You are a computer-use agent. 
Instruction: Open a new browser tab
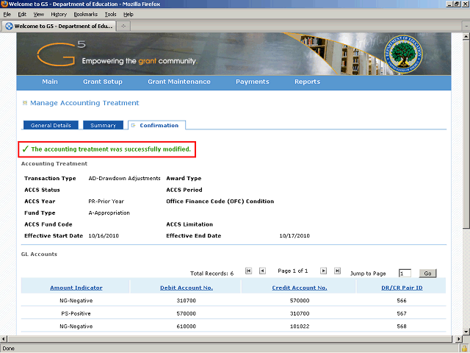pos(124,26)
